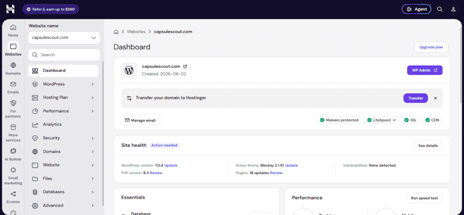Screen dimensions: 464x215
Task: Click the sidebar vertical scrollbar
Action: 103,133
